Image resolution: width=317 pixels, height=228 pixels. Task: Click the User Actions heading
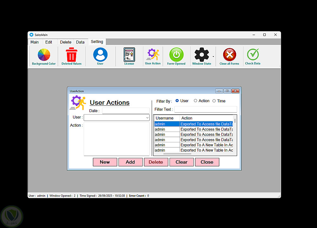point(110,103)
